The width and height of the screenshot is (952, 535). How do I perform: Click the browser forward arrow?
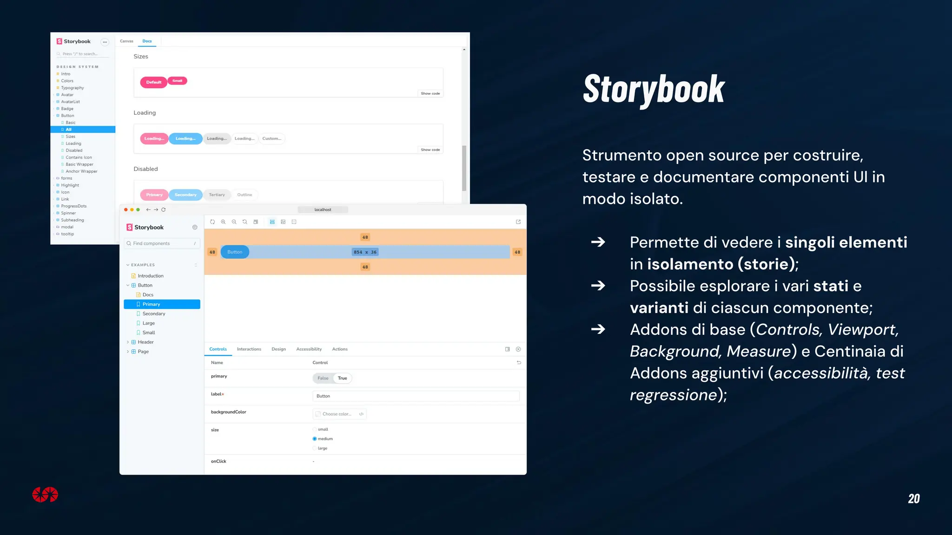click(156, 210)
